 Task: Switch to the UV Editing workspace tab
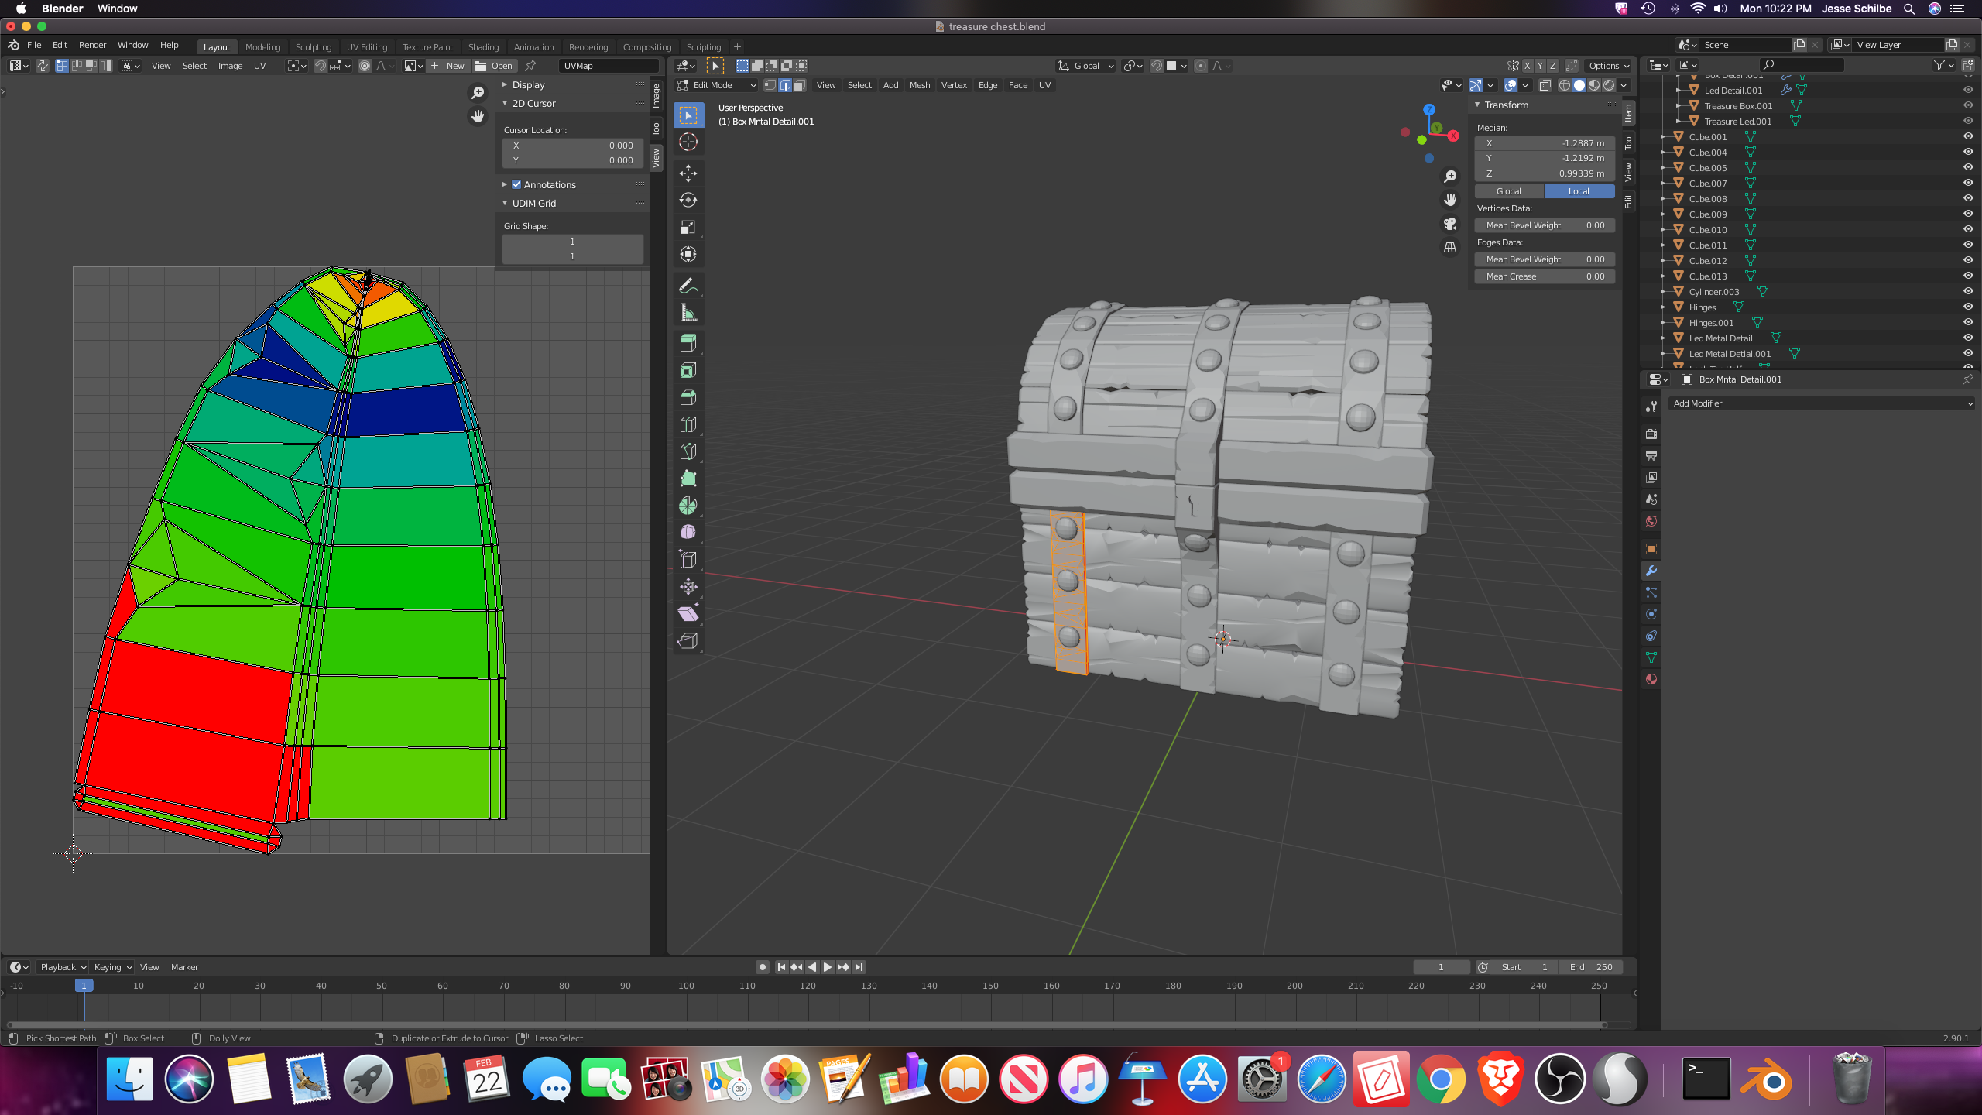(x=366, y=46)
